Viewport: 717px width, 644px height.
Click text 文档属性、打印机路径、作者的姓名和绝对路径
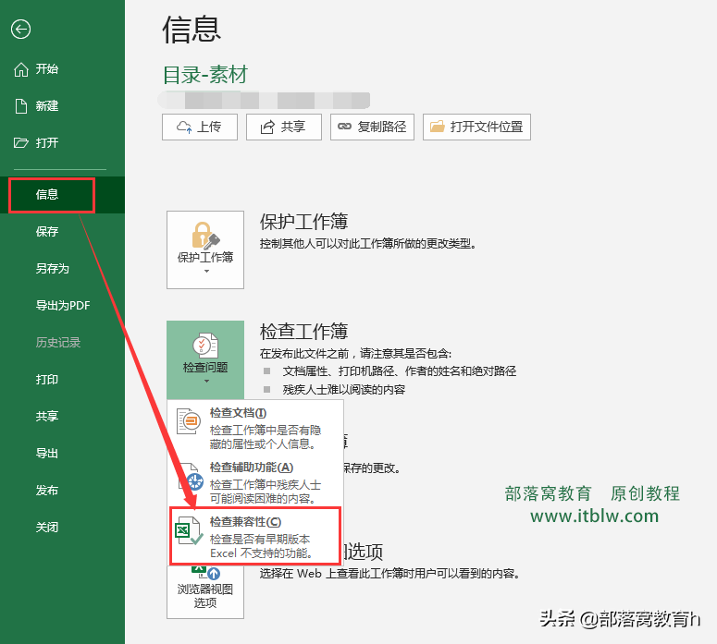pyautogui.click(x=400, y=371)
